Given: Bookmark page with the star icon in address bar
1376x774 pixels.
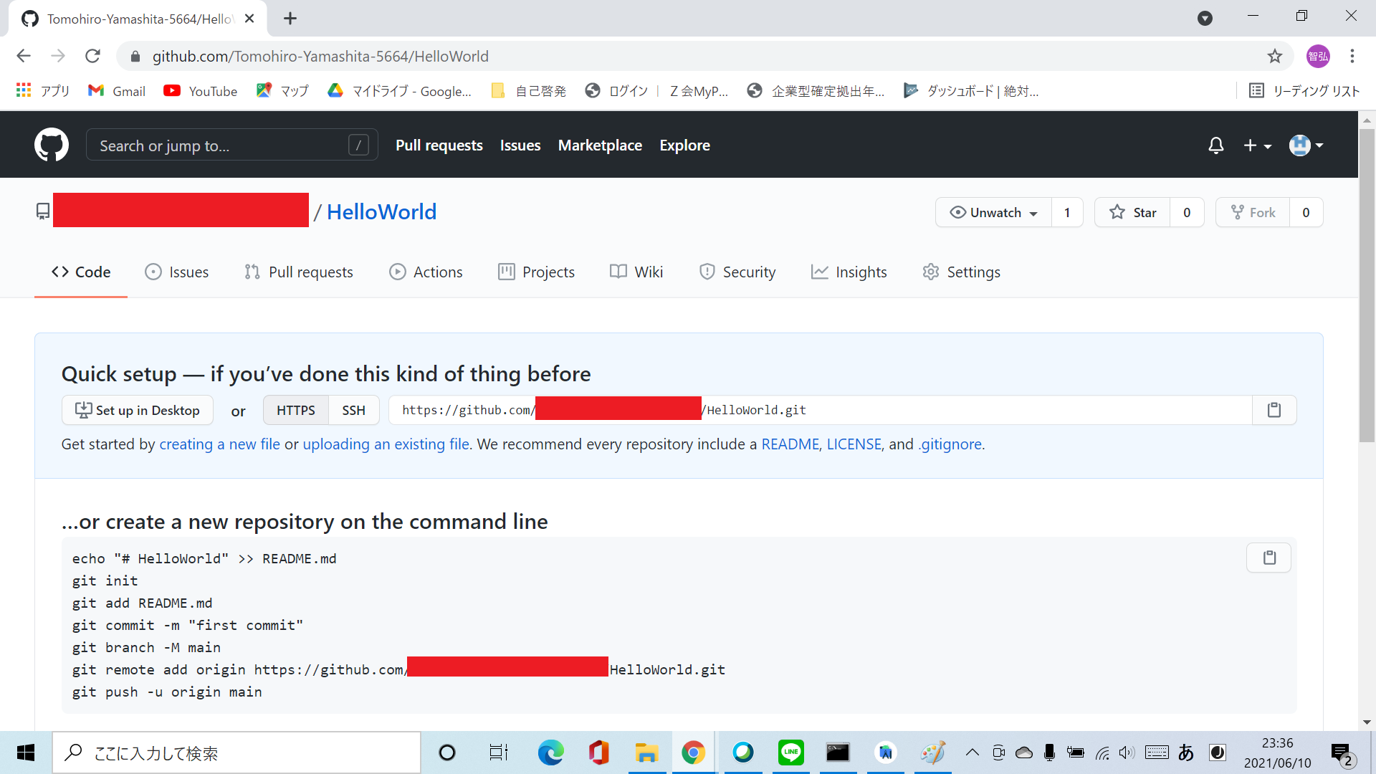Looking at the screenshot, I should click(x=1274, y=56).
